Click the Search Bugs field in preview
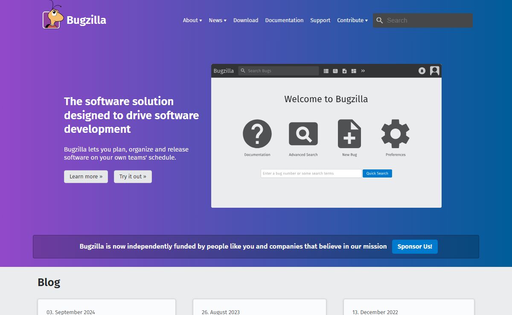 278,71
